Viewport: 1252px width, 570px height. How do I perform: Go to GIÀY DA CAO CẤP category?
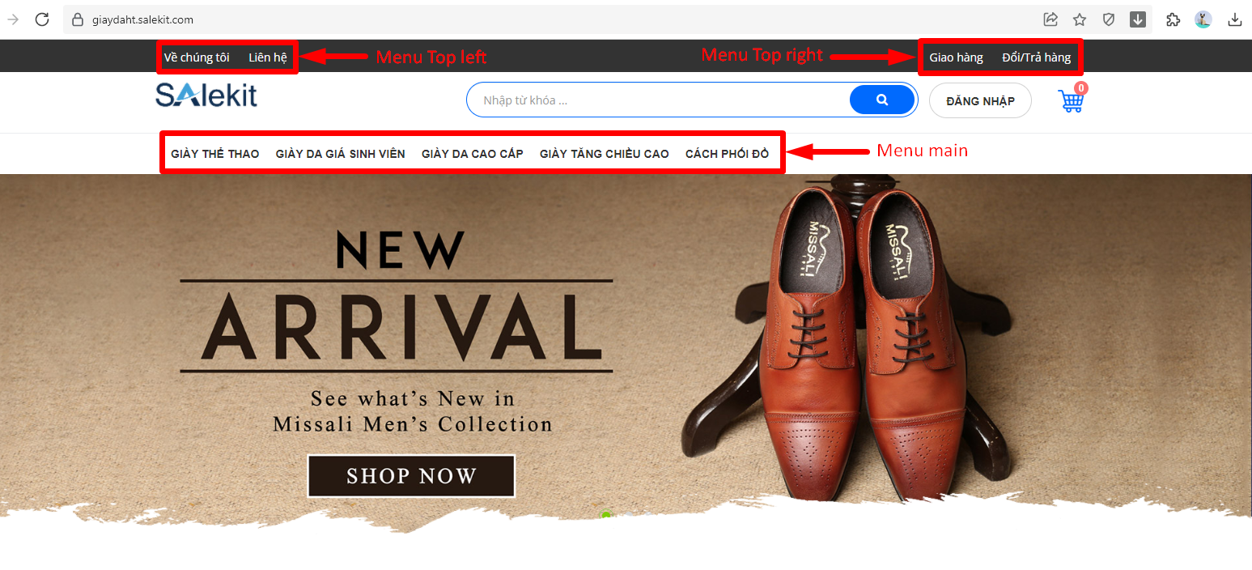point(473,154)
